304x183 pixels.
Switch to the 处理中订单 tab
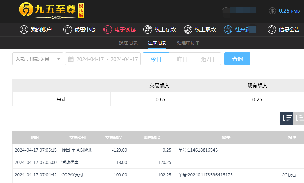(x=188, y=43)
